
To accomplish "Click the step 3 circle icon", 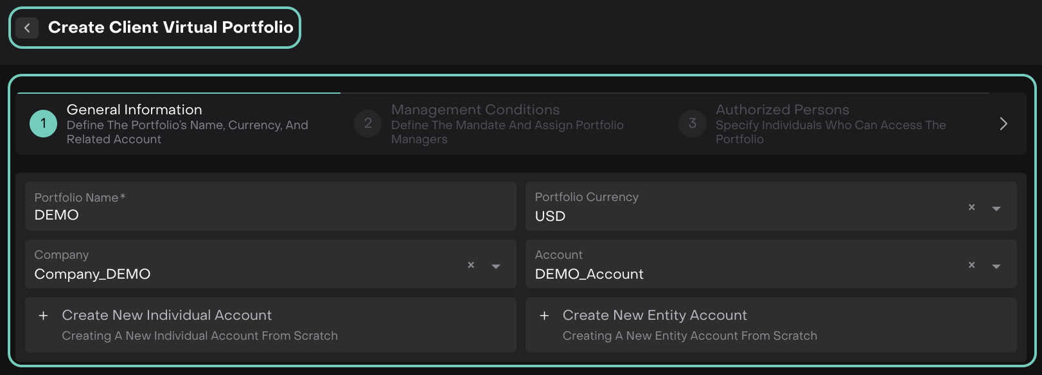I will pyautogui.click(x=693, y=123).
